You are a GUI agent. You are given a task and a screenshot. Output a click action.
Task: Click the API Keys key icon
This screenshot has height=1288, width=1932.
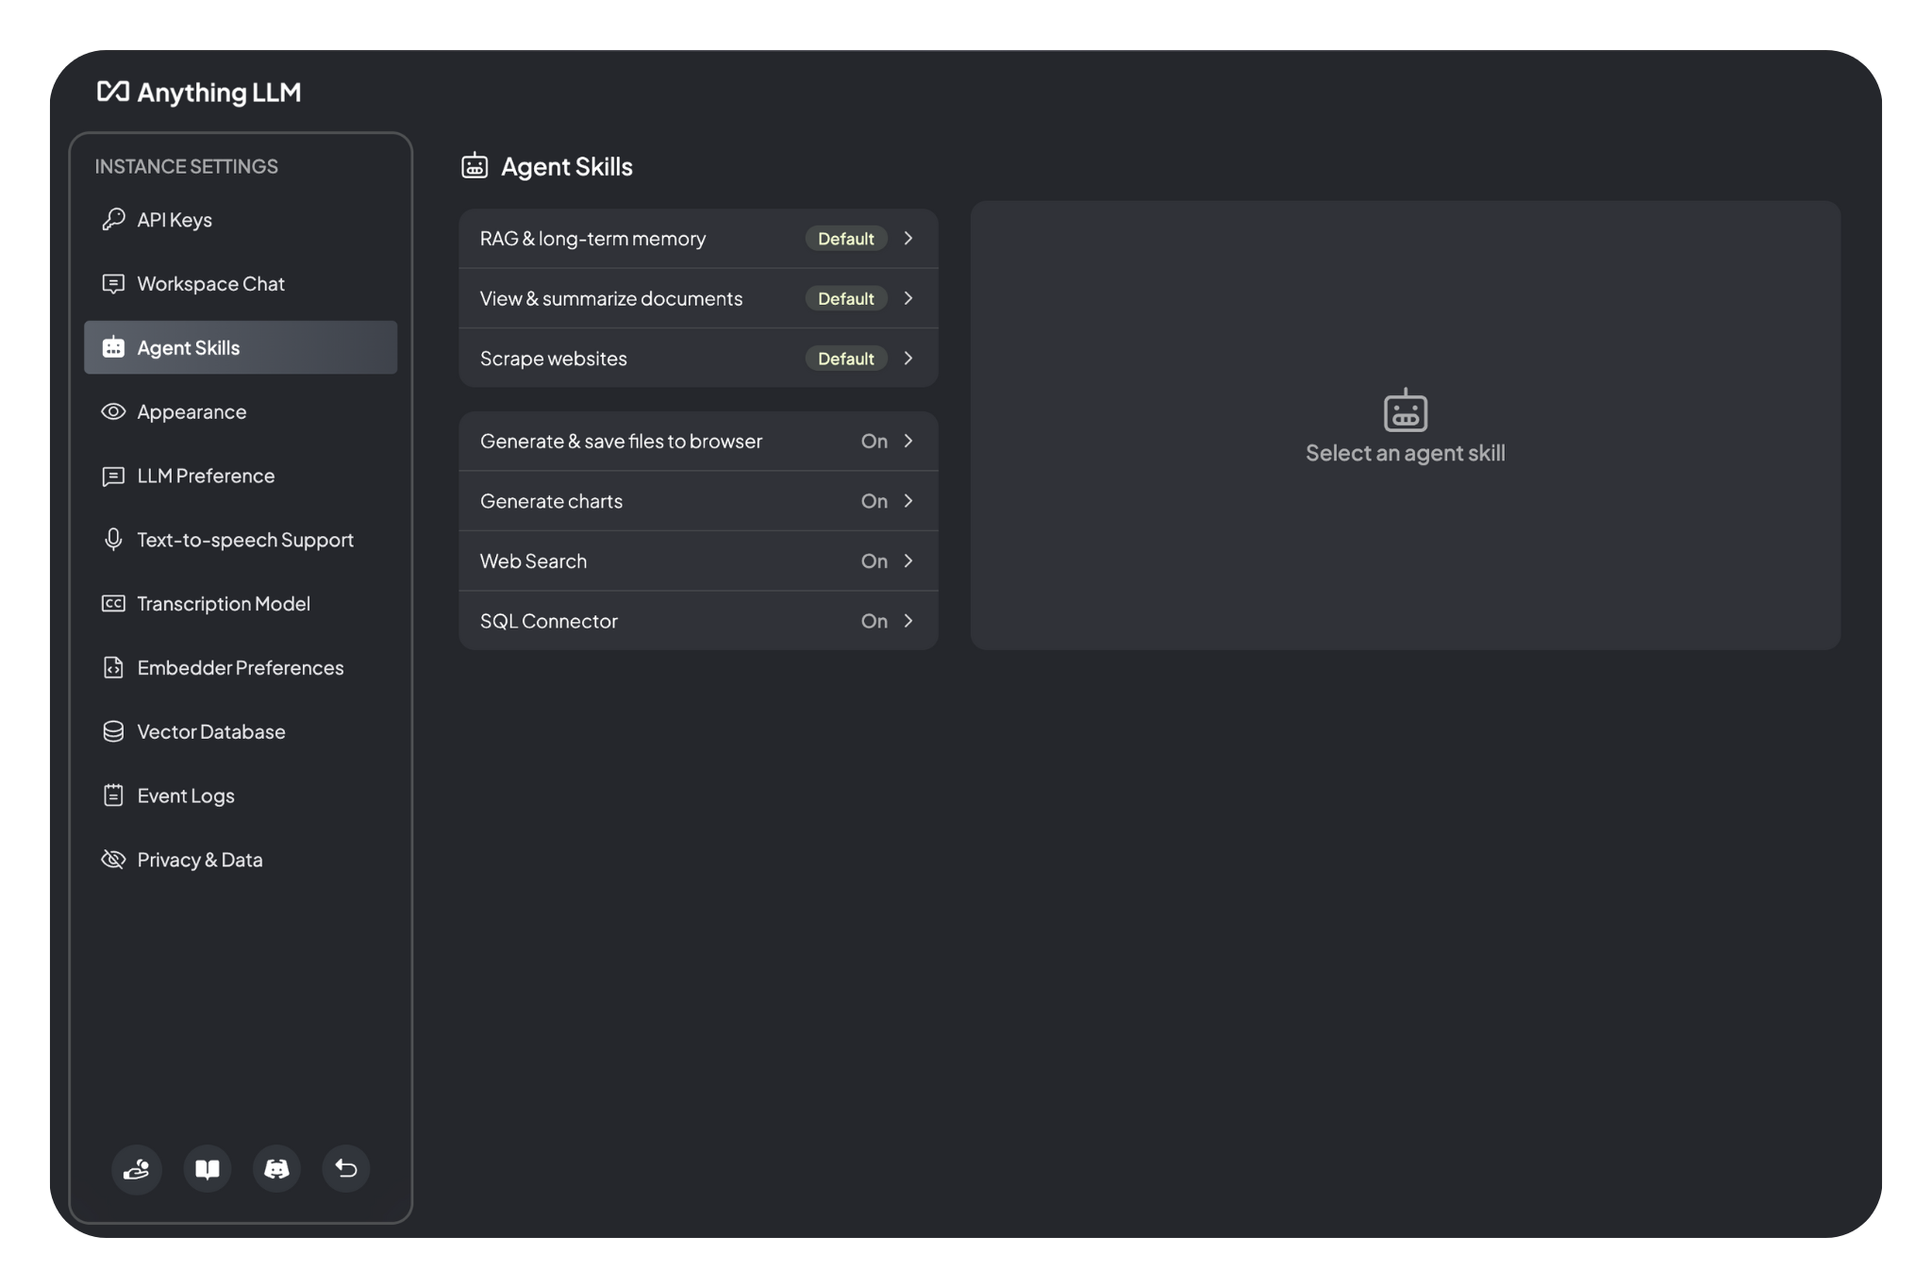coord(113,219)
